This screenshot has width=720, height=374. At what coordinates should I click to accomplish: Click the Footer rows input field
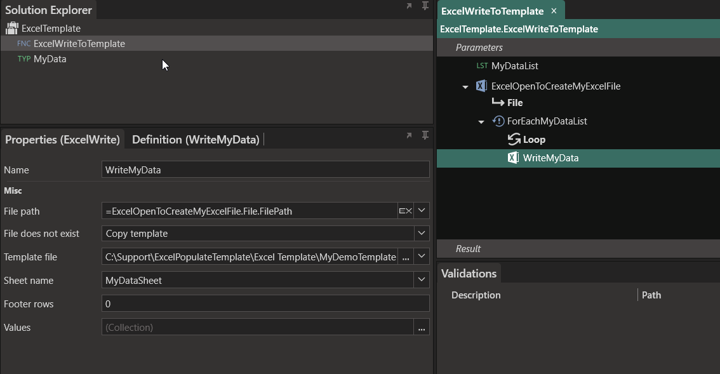click(265, 304)
